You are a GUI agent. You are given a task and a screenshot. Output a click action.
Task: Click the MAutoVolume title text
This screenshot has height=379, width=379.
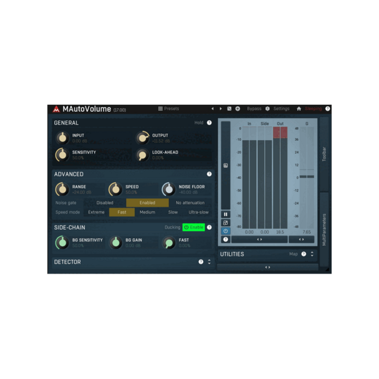(87, 109)
